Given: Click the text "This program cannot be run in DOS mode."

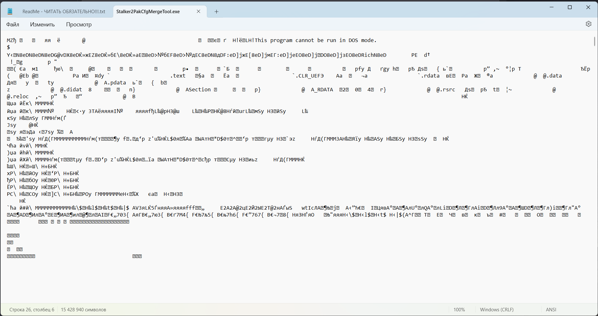Looking at the screenshot, I should [315, 40].
